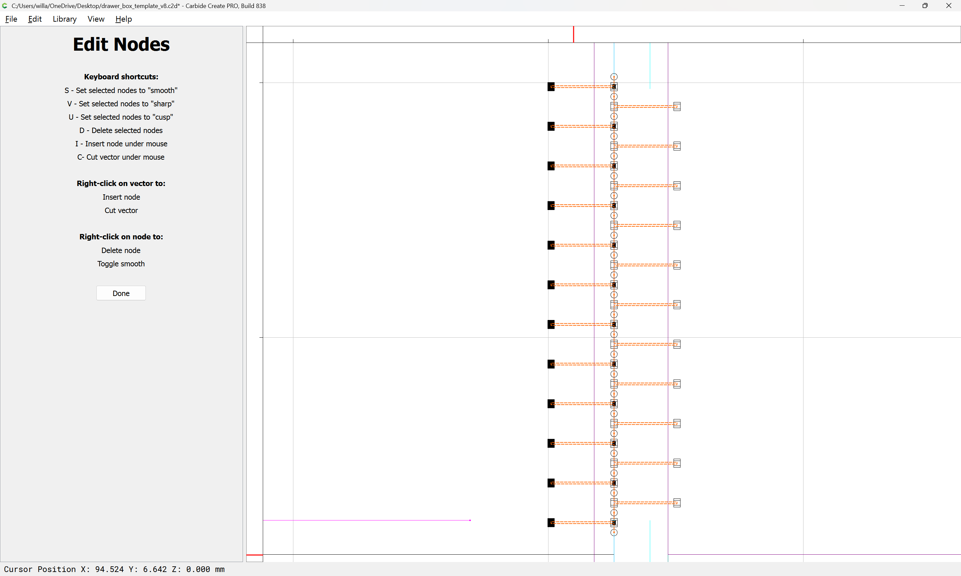Click the red marker on top ruler
Viewport: 961px width, 576px height.
573,34
